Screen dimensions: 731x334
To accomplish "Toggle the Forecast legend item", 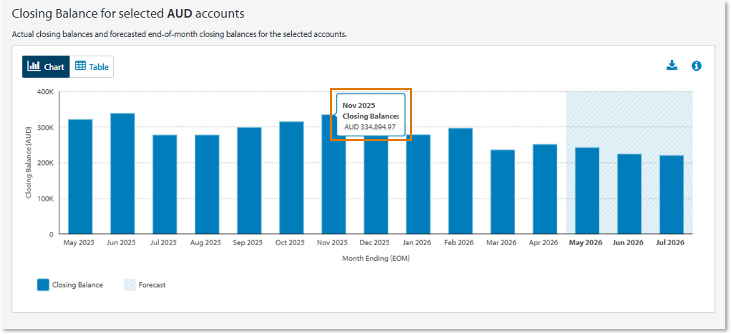I will 145,285.
